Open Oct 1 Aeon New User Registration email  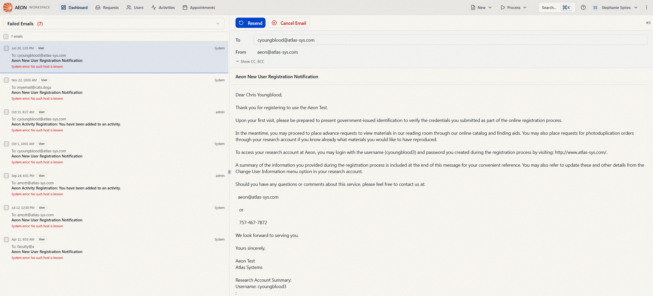[x=114, y=153]
